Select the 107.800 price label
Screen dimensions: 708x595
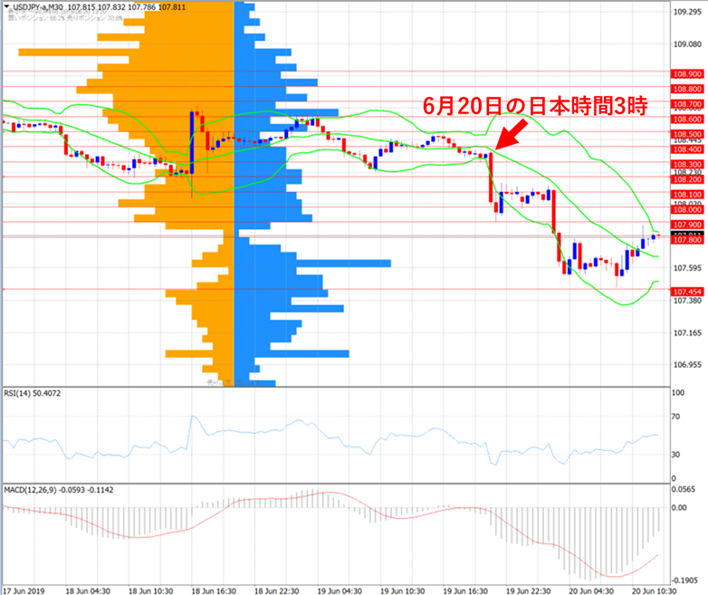click(687, 240)
